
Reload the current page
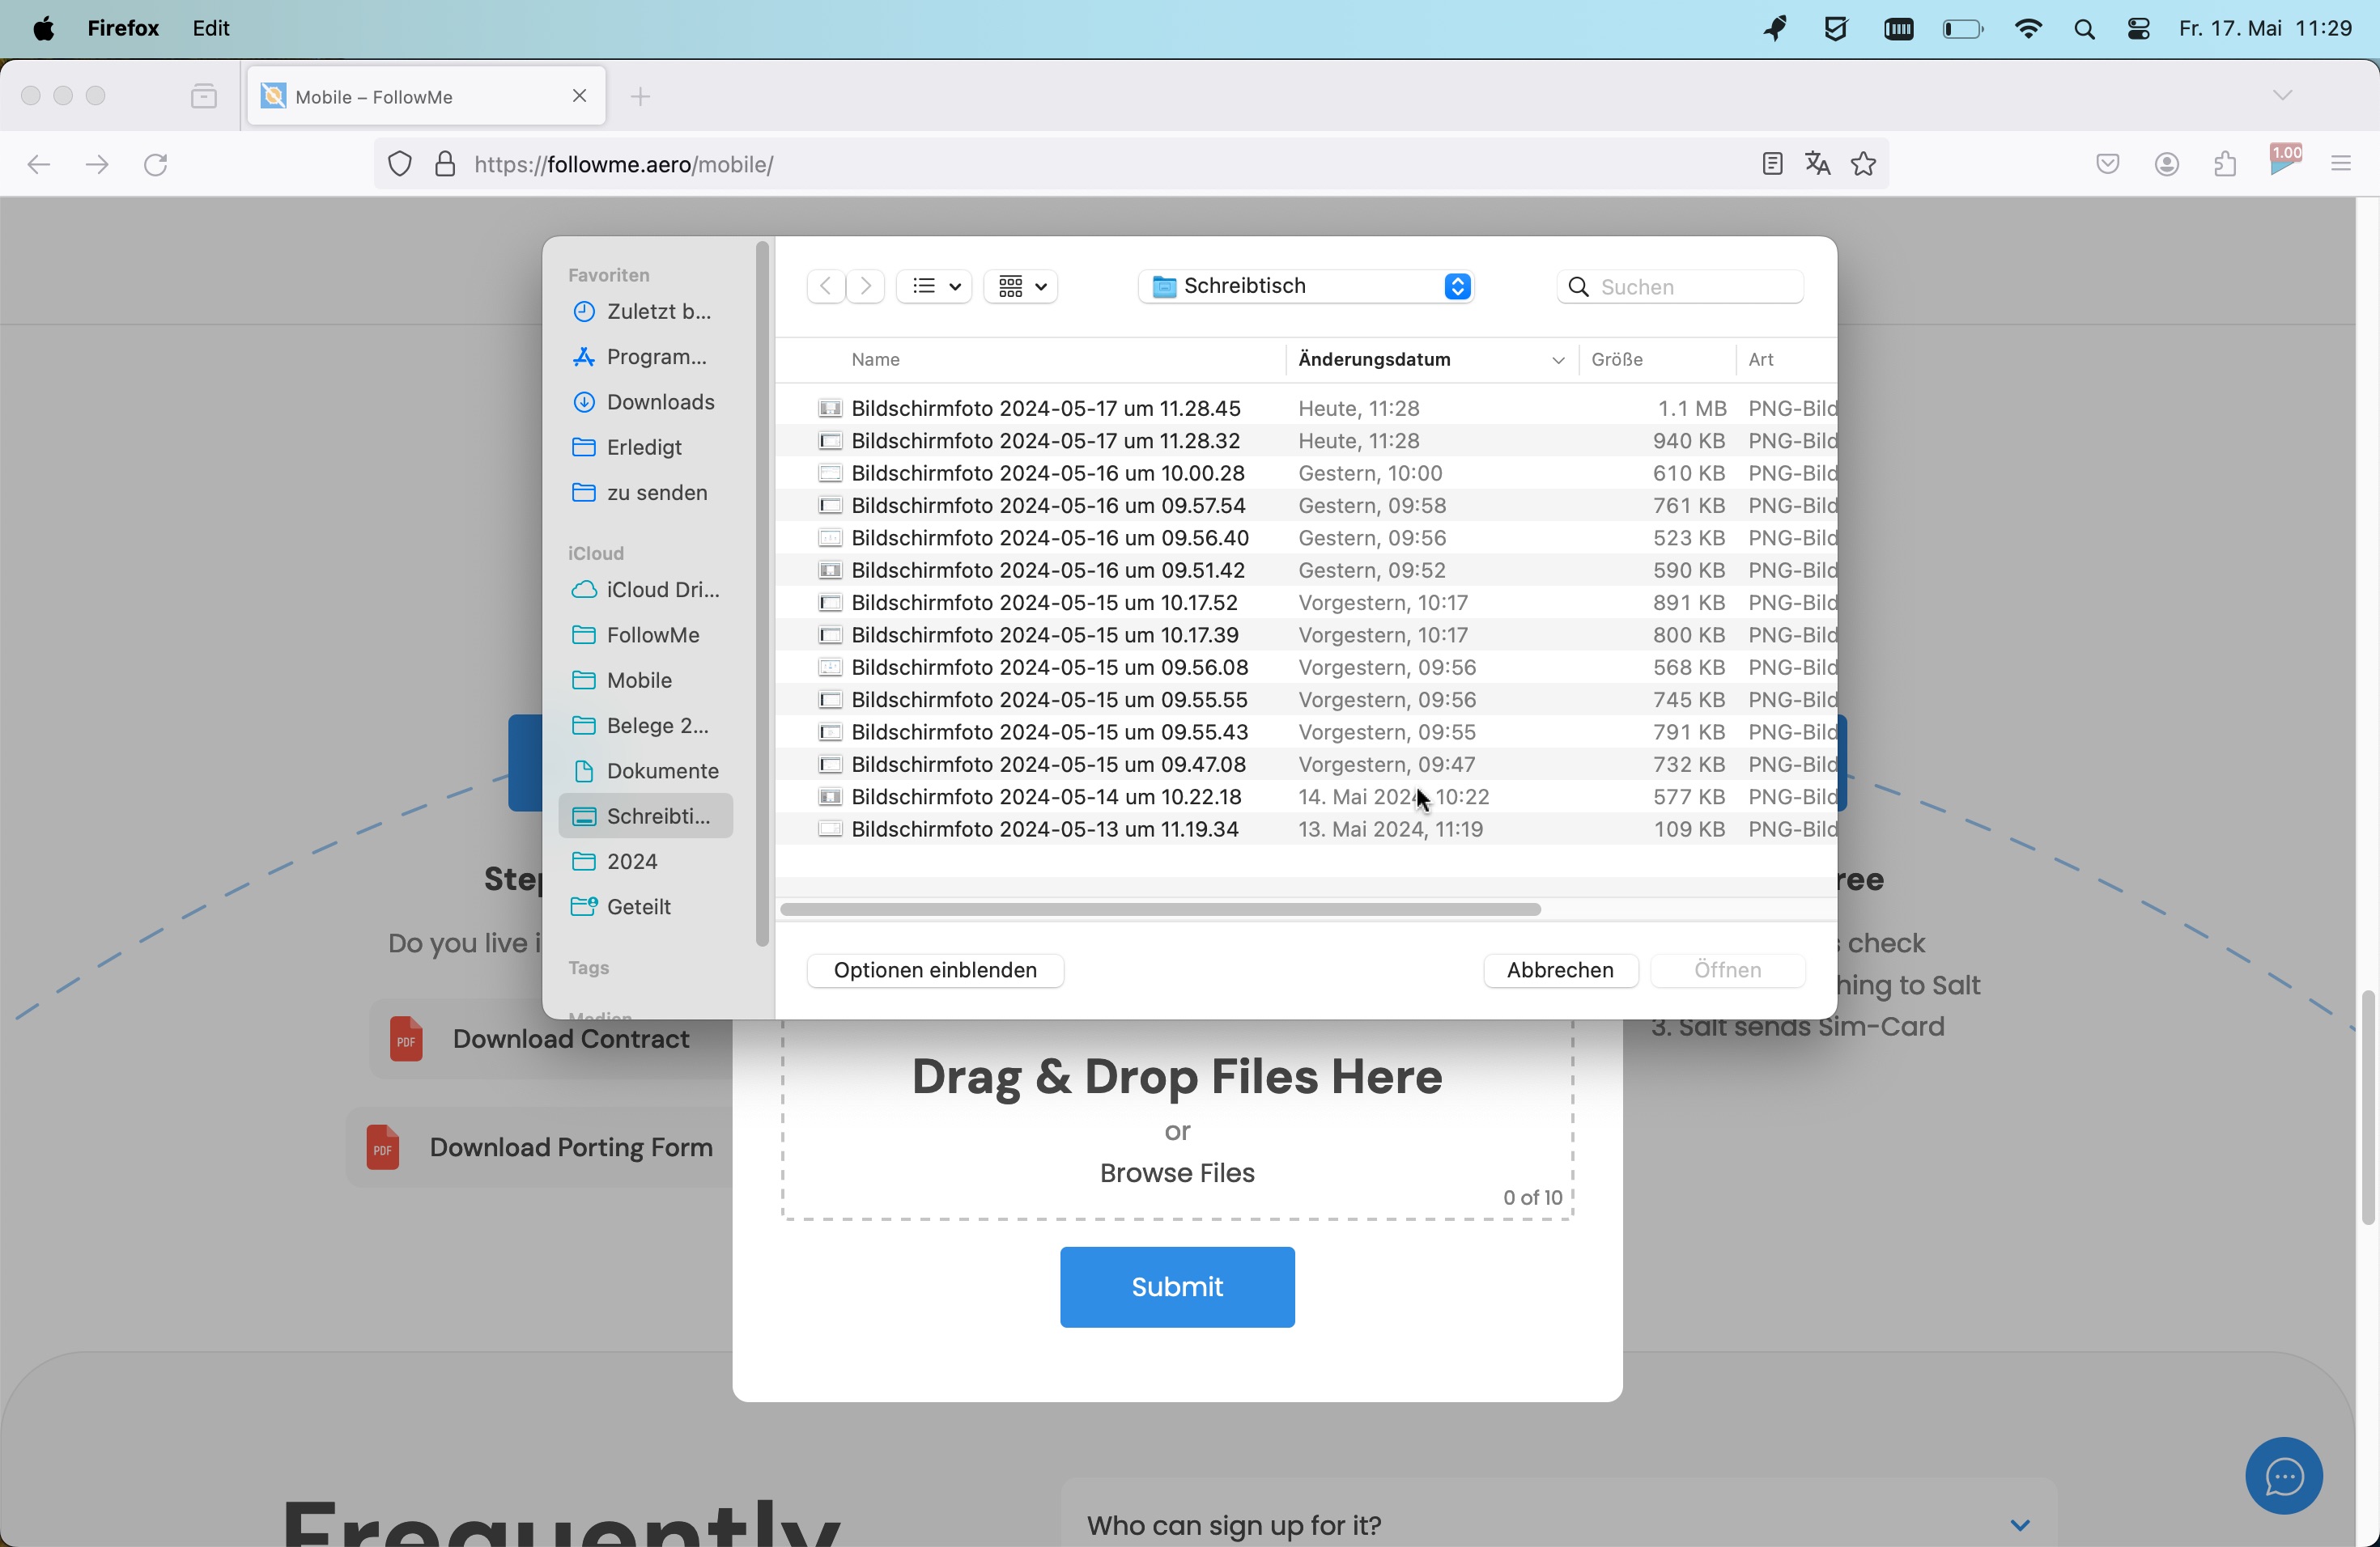[156, 164]
